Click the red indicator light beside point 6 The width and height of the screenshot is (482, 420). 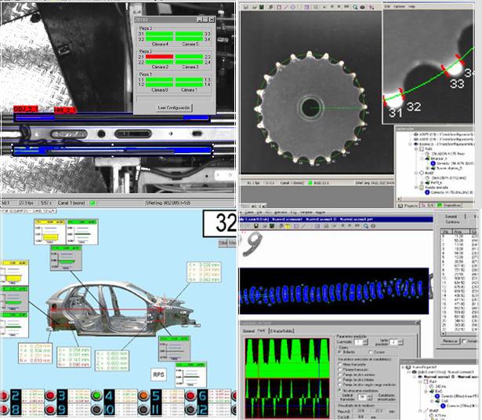190,396
